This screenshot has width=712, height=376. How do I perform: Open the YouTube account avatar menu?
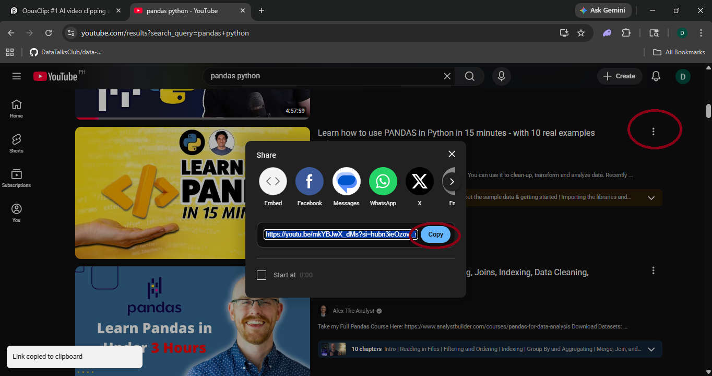point(683,77)
